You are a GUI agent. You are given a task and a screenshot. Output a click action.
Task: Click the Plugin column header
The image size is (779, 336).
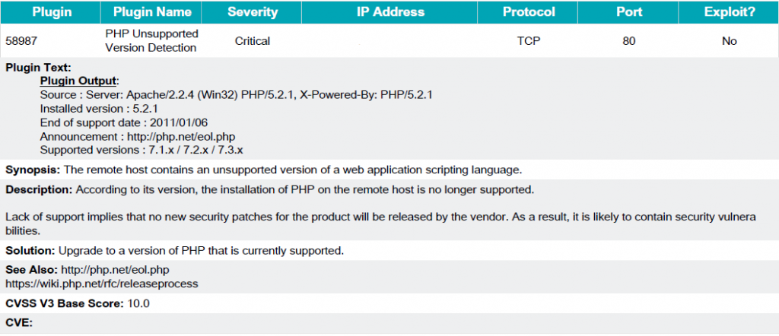pyautogui.click(x=51, y=12)
